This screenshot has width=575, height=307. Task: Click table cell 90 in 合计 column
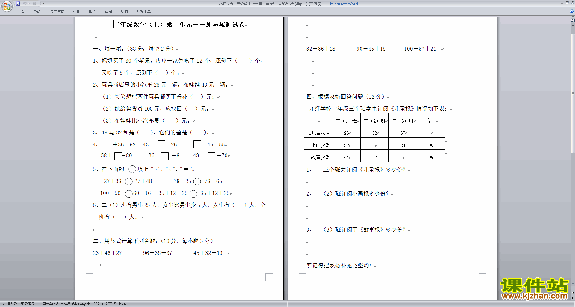click(x=431, y=144)
